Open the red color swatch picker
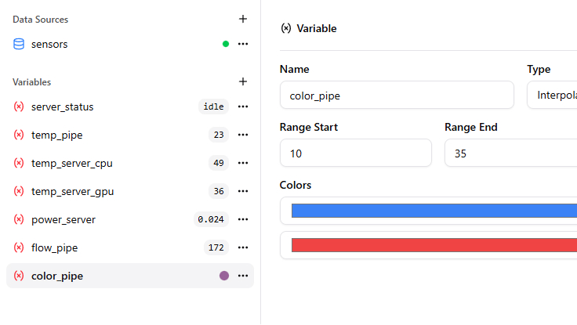577x325 pixels. pyautogui.click(x=434, y=245)
